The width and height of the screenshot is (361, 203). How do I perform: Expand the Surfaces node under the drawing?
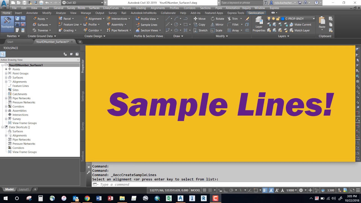coord(6,78)
